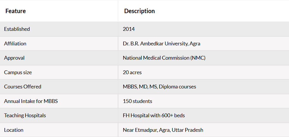Select the Approval row label

(x=14, y=58)
